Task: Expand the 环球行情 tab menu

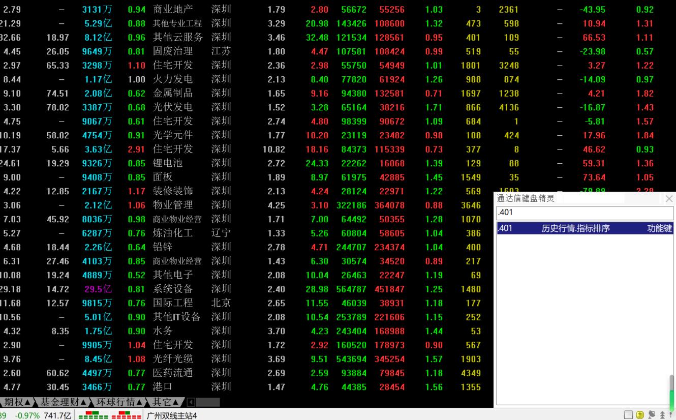Action: pos(120,402)
